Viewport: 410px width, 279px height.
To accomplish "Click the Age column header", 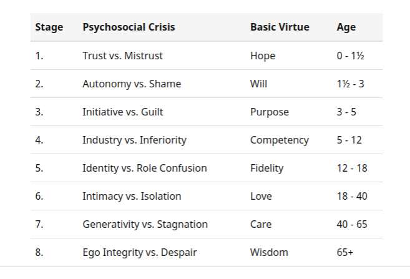I will (x=346, y=27).
